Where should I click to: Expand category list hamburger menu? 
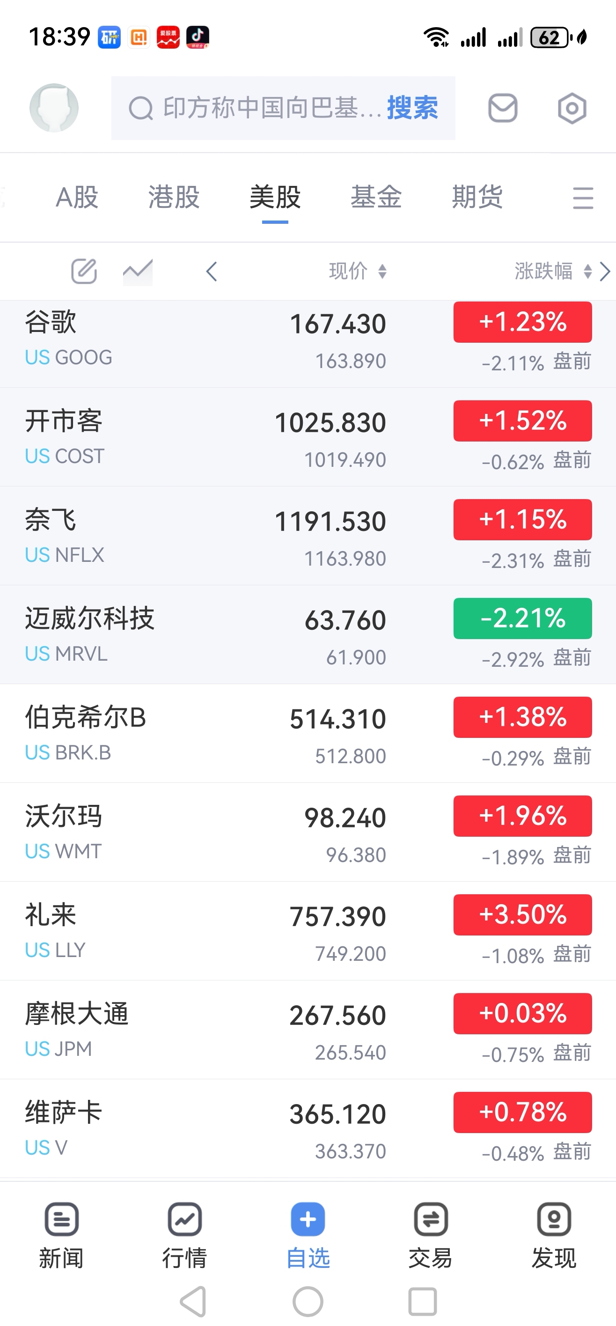(x=583, y=198)
